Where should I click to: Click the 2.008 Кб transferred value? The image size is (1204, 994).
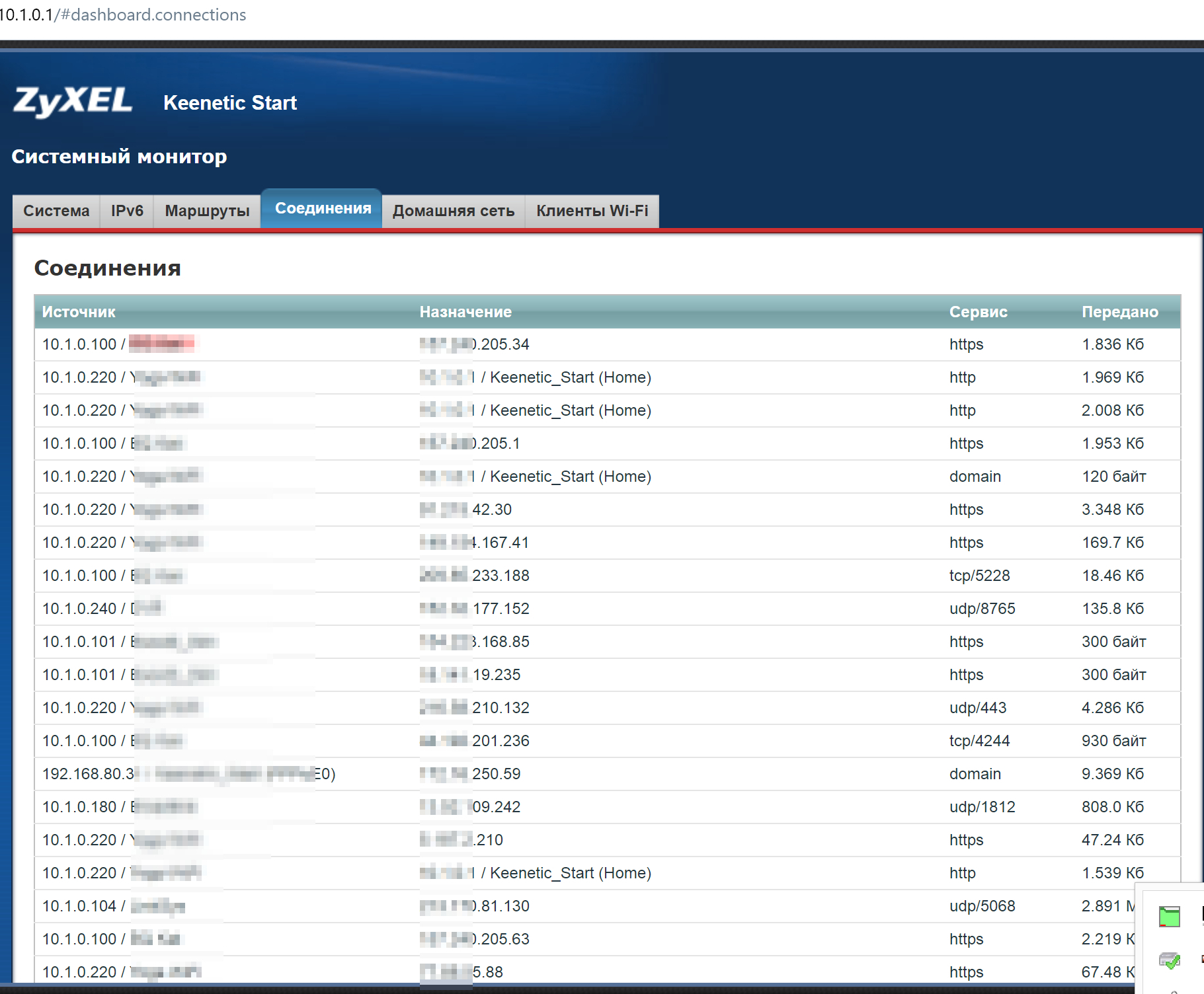tap(1113, 410)
